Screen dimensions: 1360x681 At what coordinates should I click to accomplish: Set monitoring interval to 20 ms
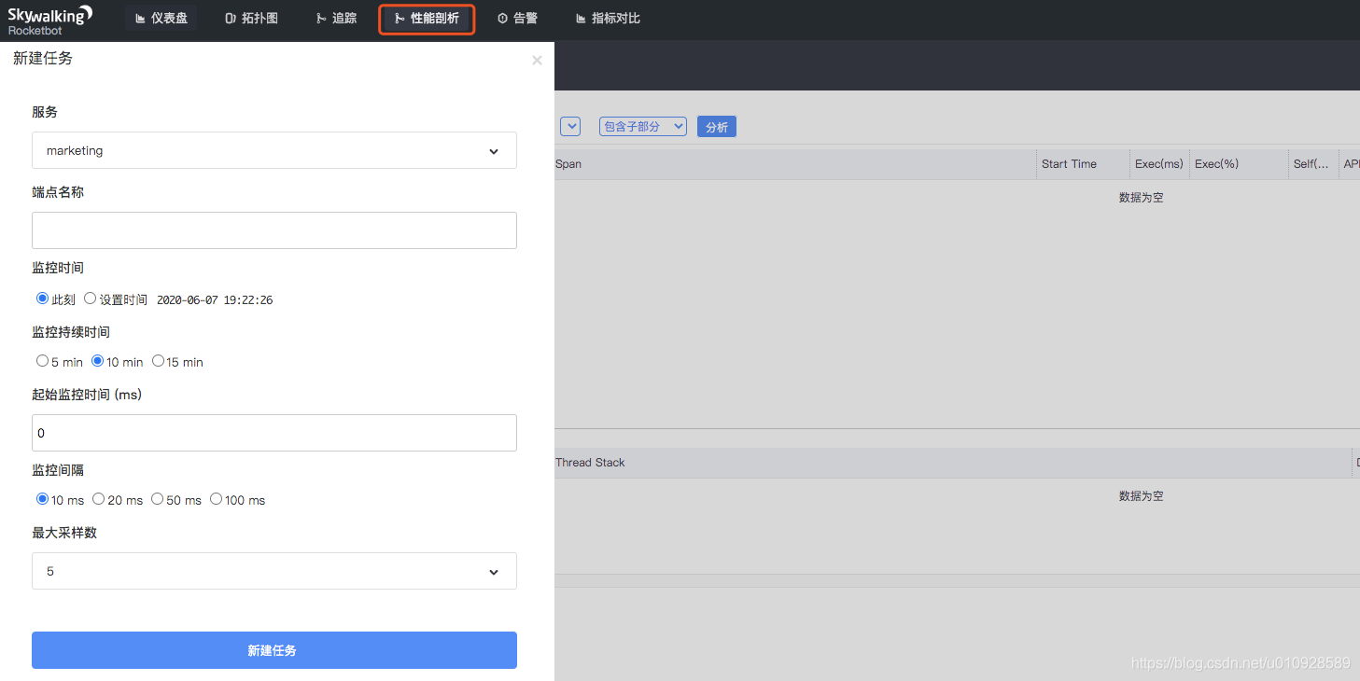point(98,499)
